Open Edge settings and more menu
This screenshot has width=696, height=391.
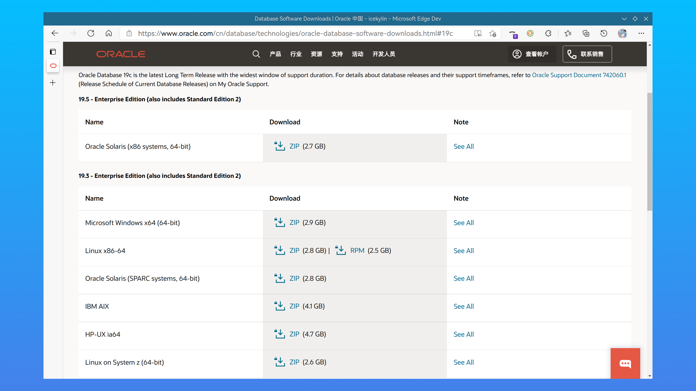(x=641, y=33)
